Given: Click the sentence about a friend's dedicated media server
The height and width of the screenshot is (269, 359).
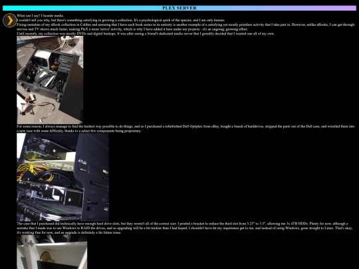Looking at the screenshot, I should coord(195,34).
